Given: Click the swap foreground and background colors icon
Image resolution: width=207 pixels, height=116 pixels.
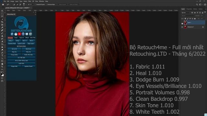Looking at the screenshot, I should (3, 72).
